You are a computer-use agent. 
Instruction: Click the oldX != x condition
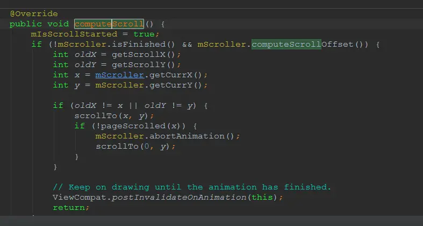(x=99, y=106)
